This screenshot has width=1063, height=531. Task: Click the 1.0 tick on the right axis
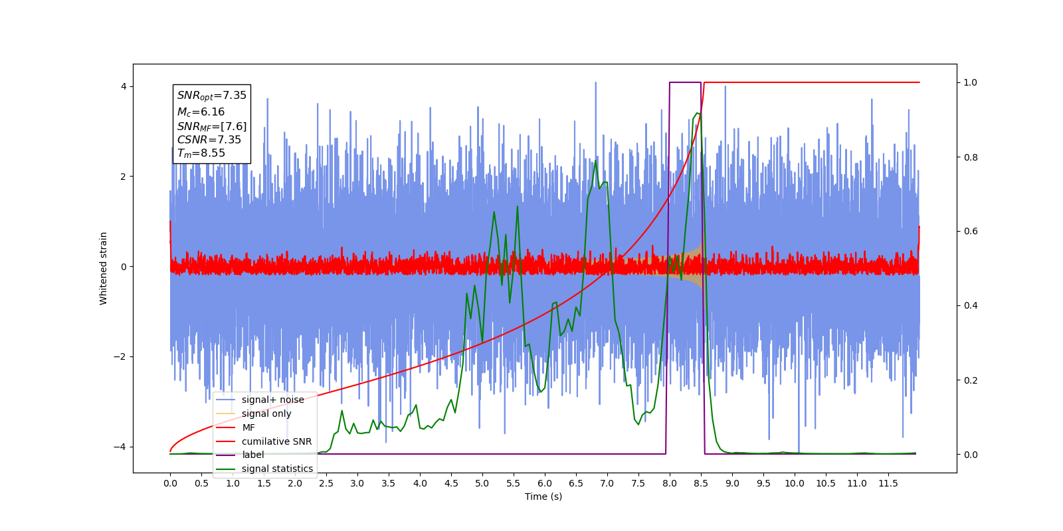(x=971, y=82)
